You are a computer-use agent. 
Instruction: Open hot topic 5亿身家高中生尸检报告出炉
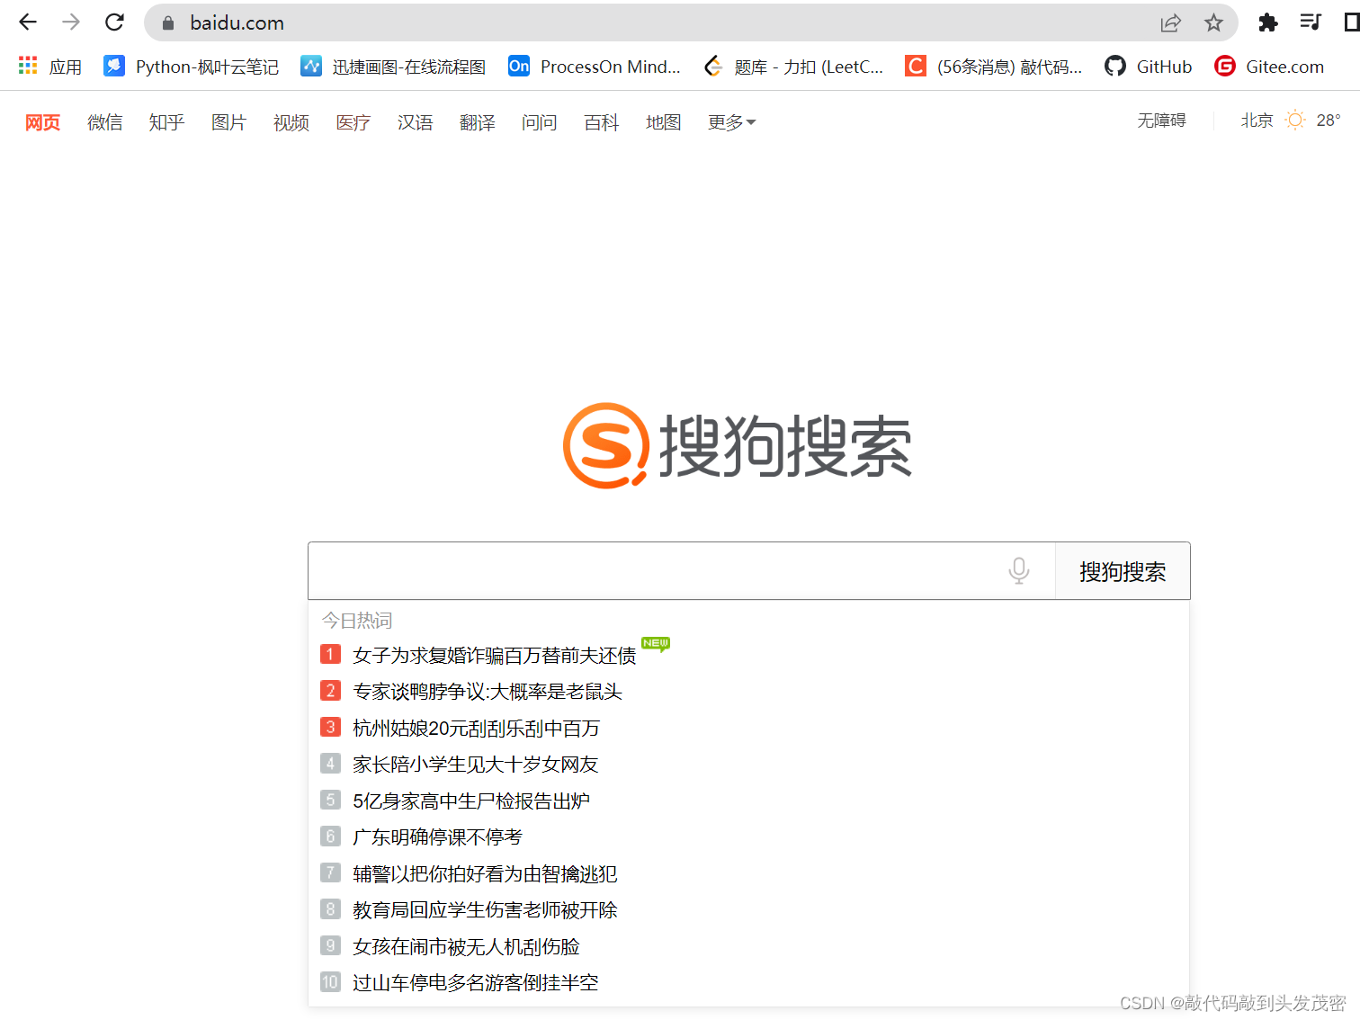(471, 801)
